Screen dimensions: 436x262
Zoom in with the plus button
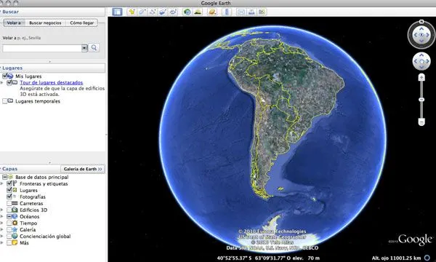421,77
